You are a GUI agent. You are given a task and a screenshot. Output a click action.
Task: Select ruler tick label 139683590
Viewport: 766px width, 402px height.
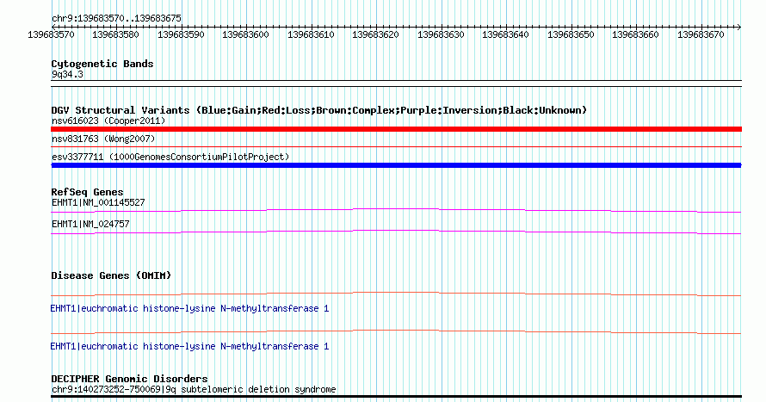tap(181, 34)
